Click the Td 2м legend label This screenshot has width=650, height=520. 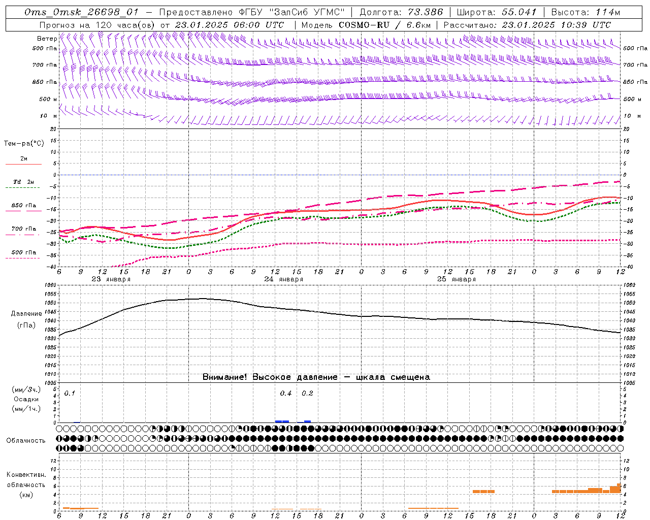coord(24,182)
